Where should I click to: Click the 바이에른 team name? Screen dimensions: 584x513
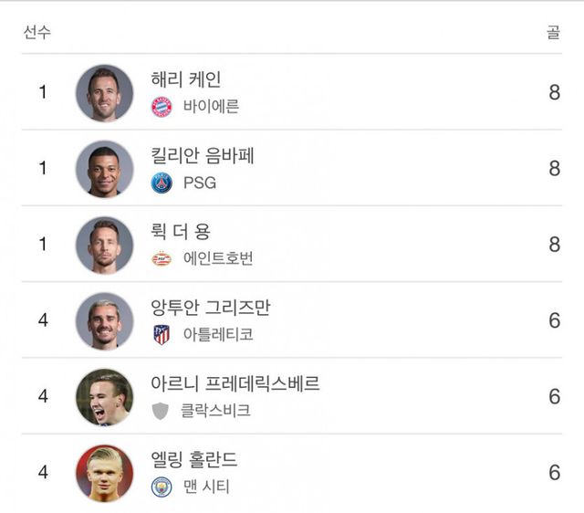[x=211, y=107]
